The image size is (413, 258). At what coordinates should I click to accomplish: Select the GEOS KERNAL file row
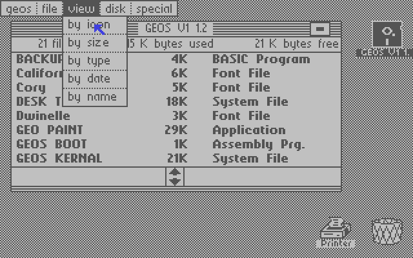click(x=59, y=158)
